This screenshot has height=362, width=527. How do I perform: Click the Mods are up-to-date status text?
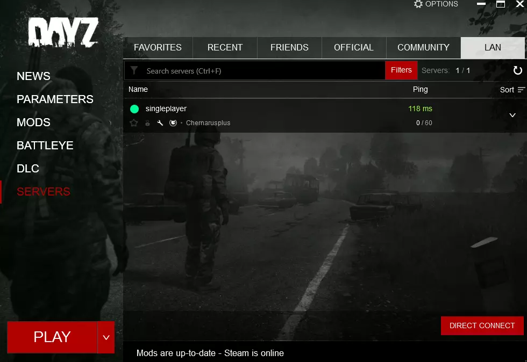pyautogui.click(x=210, y=353)
